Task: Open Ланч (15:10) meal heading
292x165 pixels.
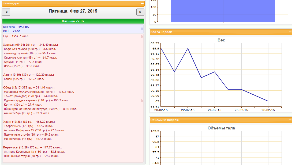Action: pos(28,75)
